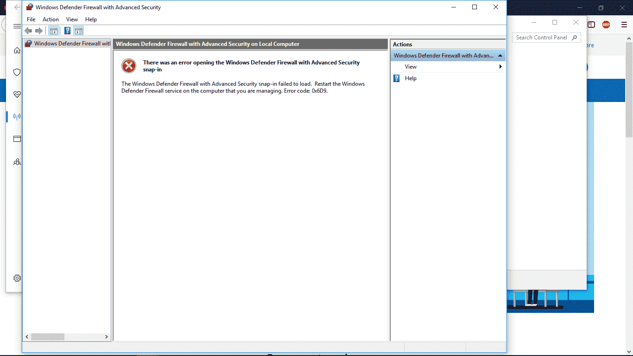Open App & browser control in the sidebar

[x=17, y=139]
